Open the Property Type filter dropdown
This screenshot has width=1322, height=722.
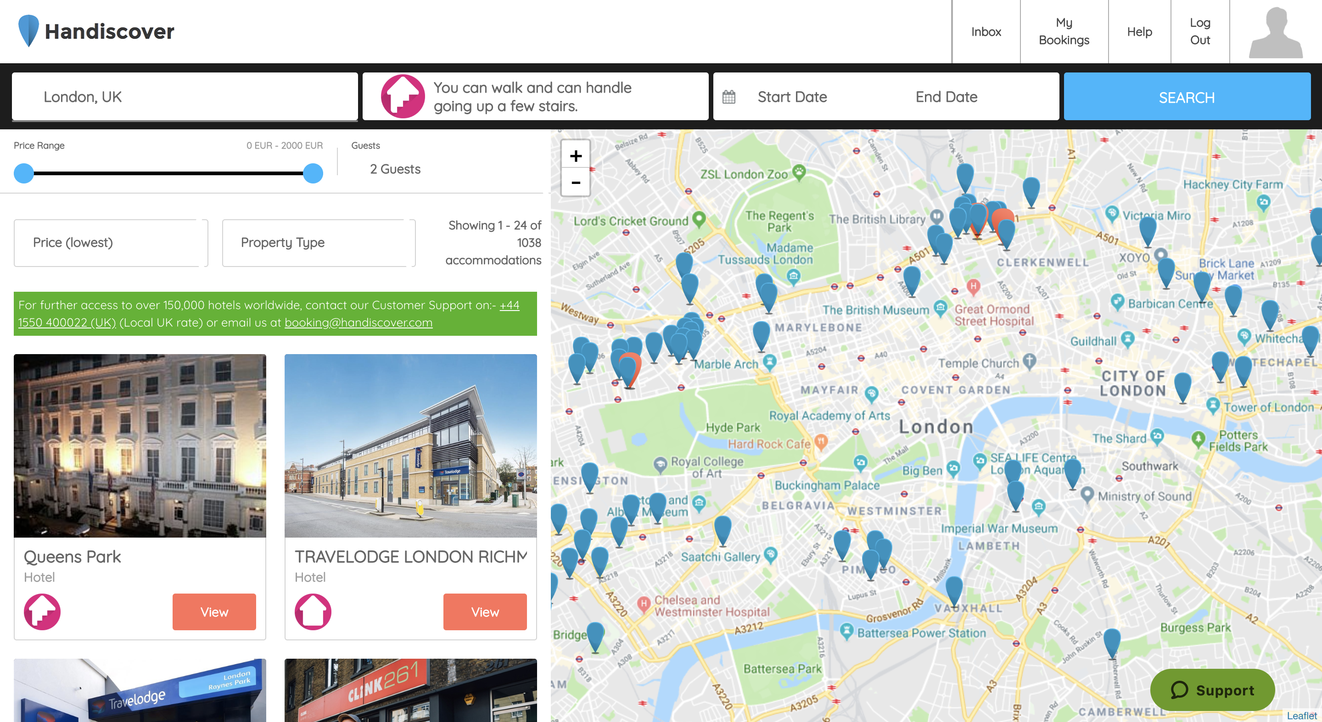tap(319, 243)
